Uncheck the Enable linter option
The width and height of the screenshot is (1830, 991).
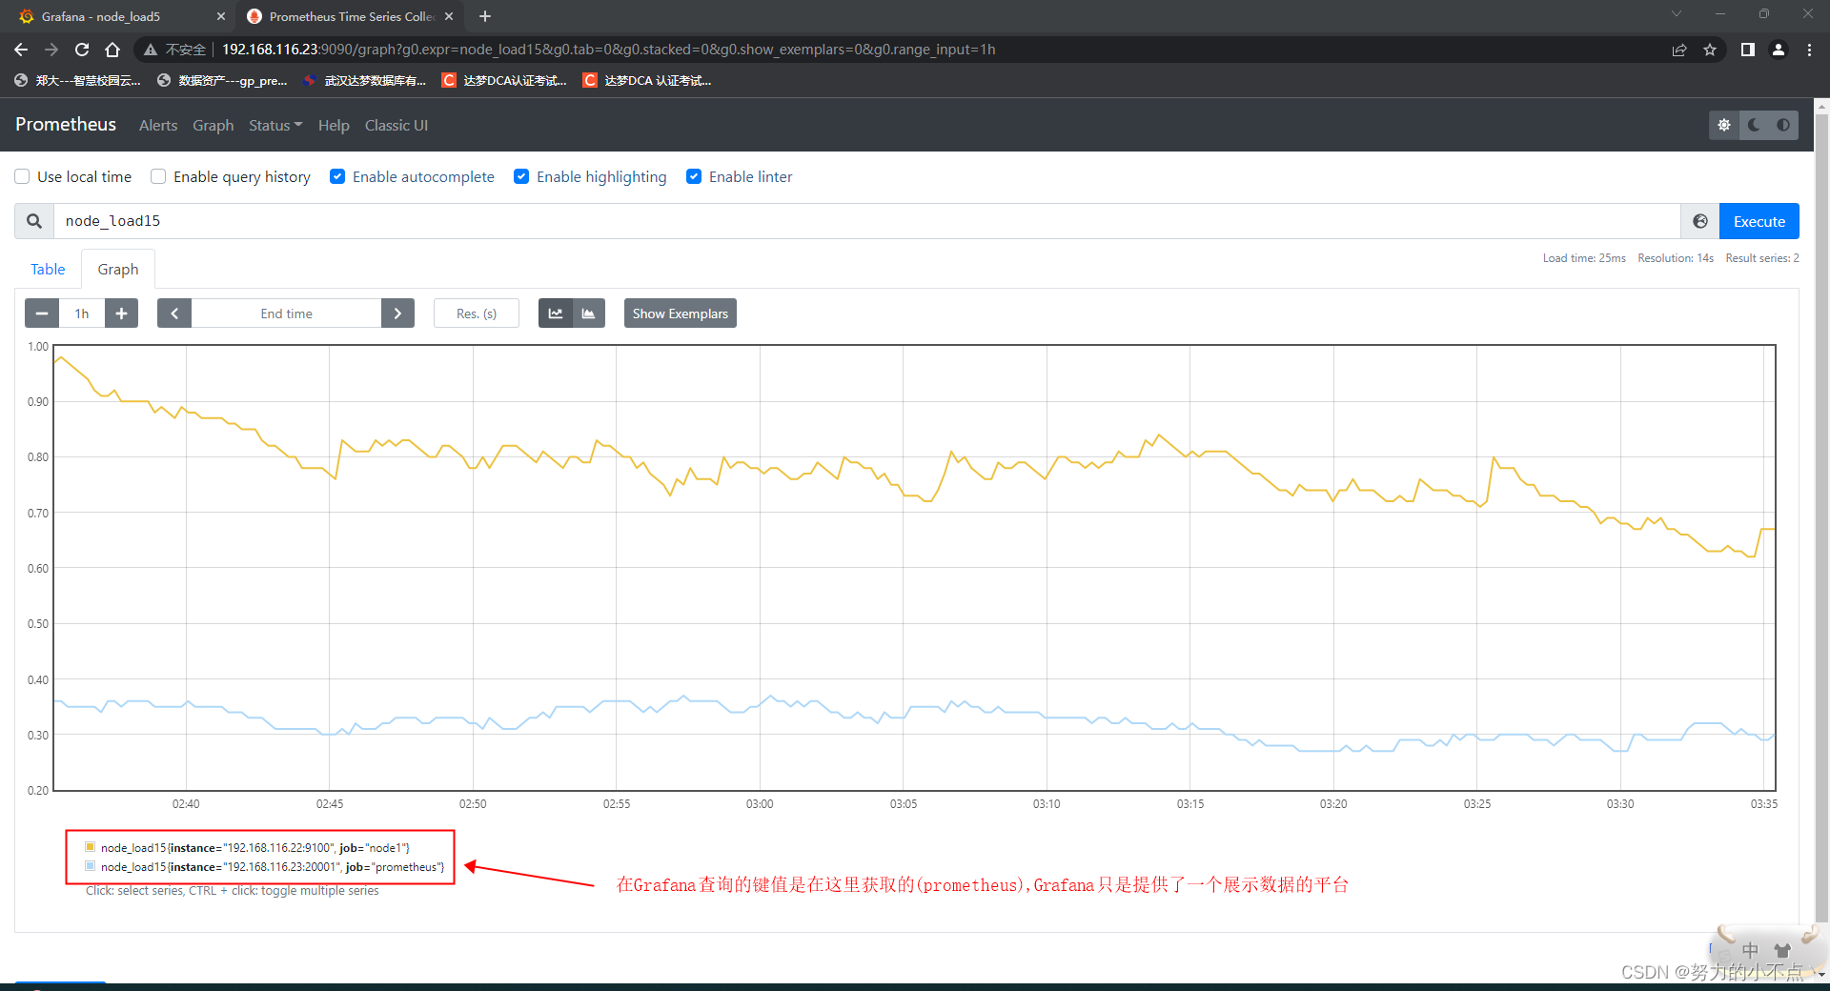tap(694, 176)
